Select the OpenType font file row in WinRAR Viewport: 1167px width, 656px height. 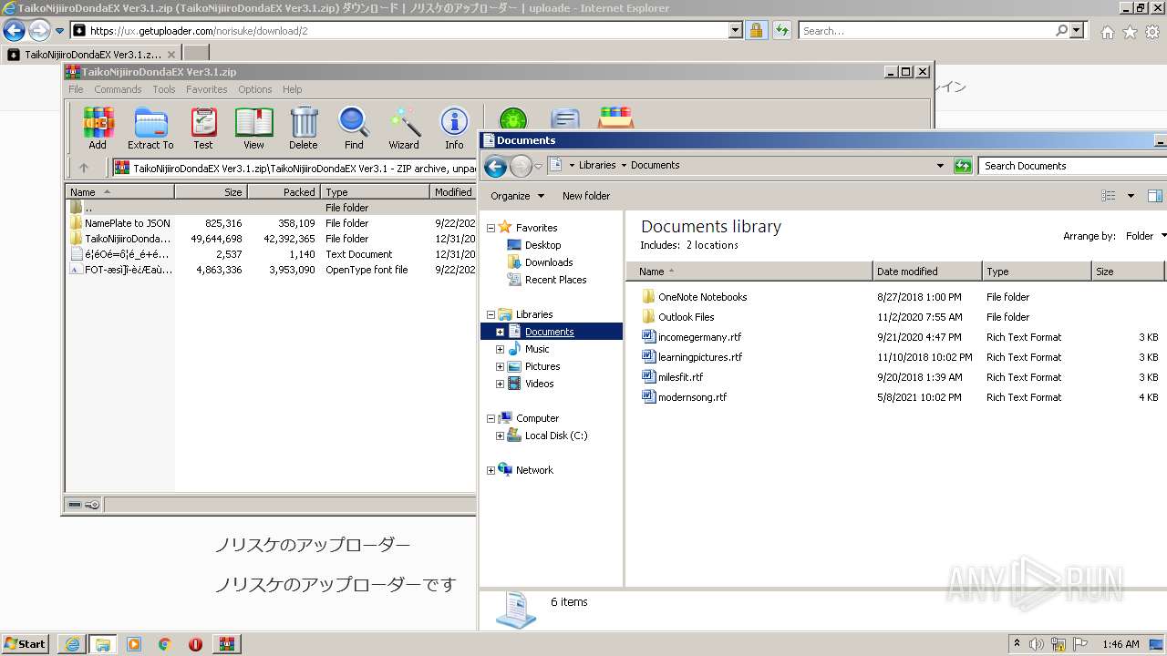pyautogui.click(x=271, y=270)
